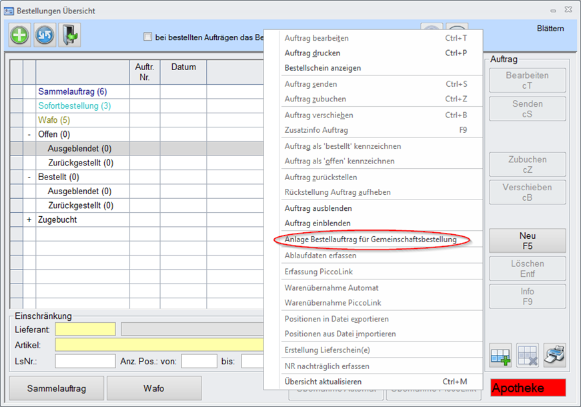Image resolution: width=581 pixels, height=407 pixels.
Task: Collapse the Bestellt (0) tree node
Action: 29,177
